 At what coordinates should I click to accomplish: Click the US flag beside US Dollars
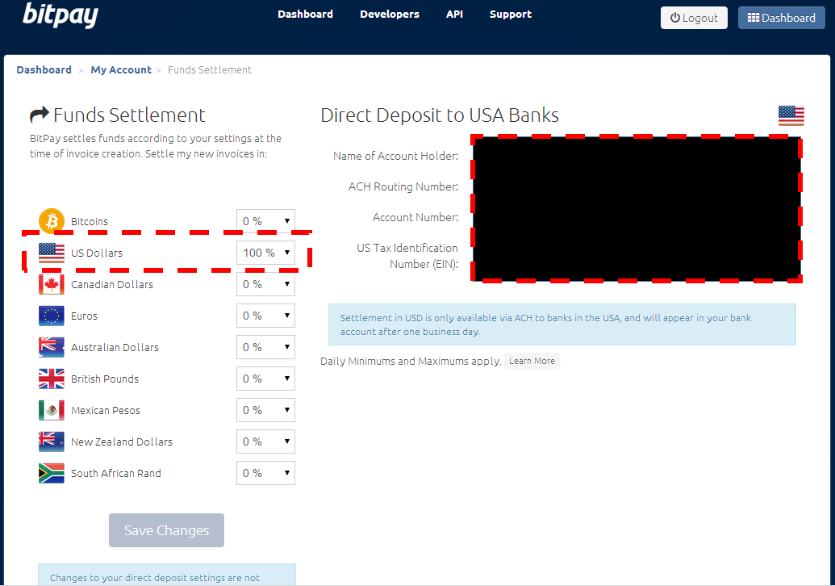(x=52, y=253)
